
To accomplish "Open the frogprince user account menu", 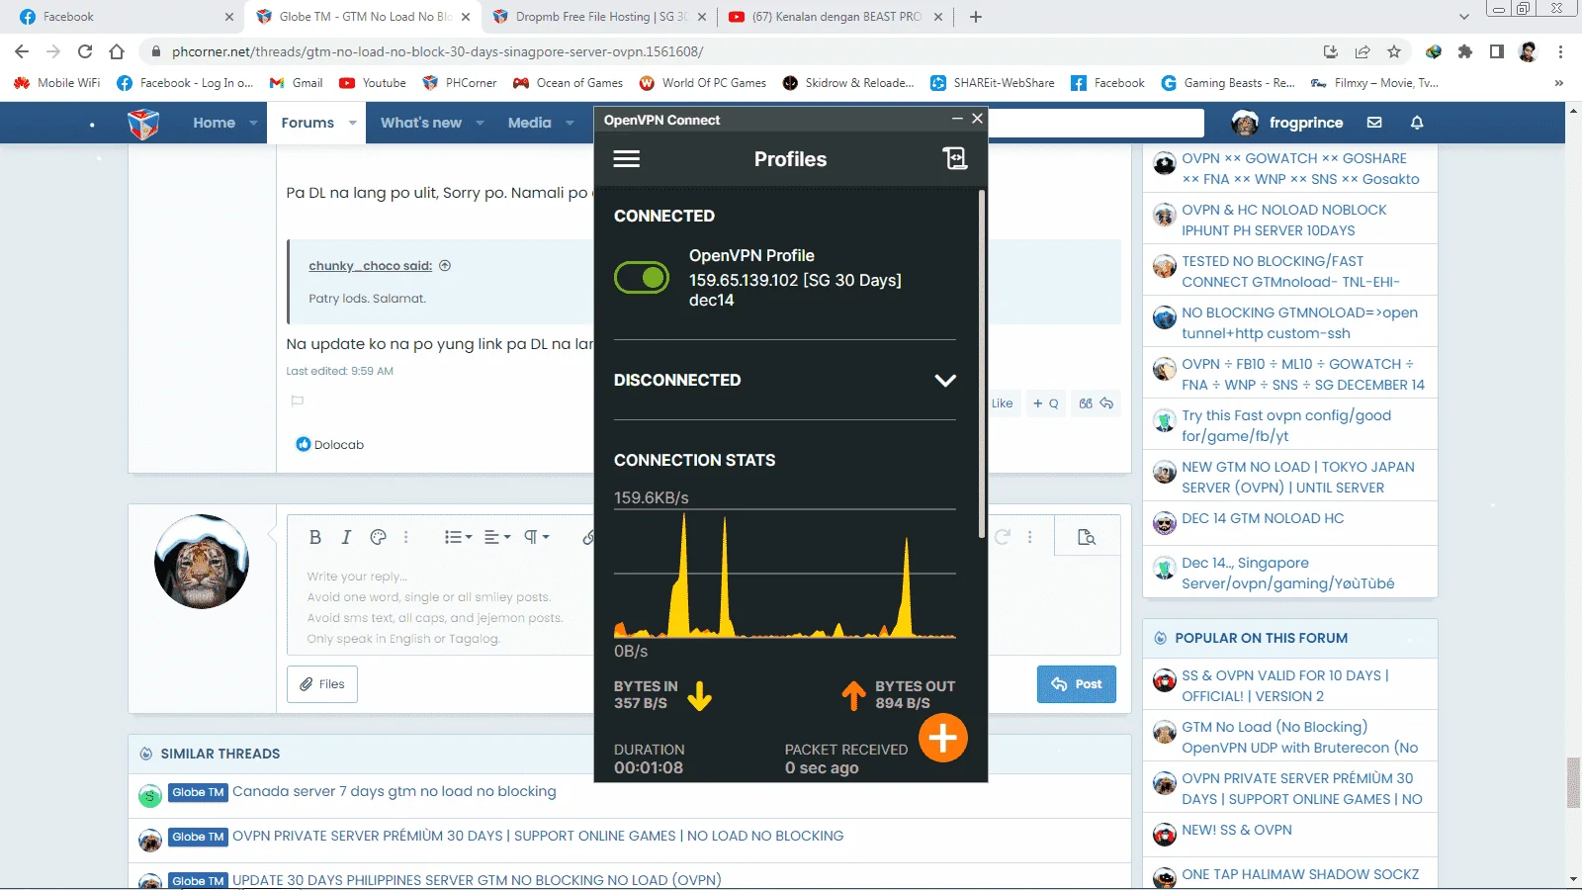I will pos(1287,123).
